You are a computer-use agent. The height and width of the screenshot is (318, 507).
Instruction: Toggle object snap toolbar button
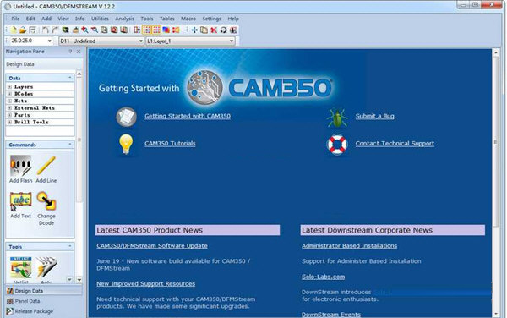[137, 30]
